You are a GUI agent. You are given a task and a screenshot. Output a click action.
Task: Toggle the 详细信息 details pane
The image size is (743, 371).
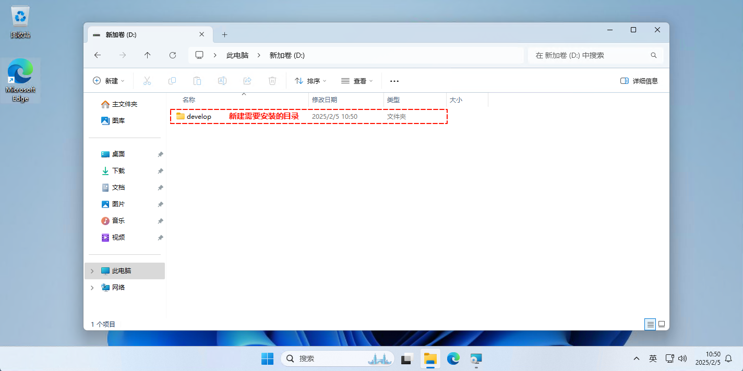[x=639, y=81]
